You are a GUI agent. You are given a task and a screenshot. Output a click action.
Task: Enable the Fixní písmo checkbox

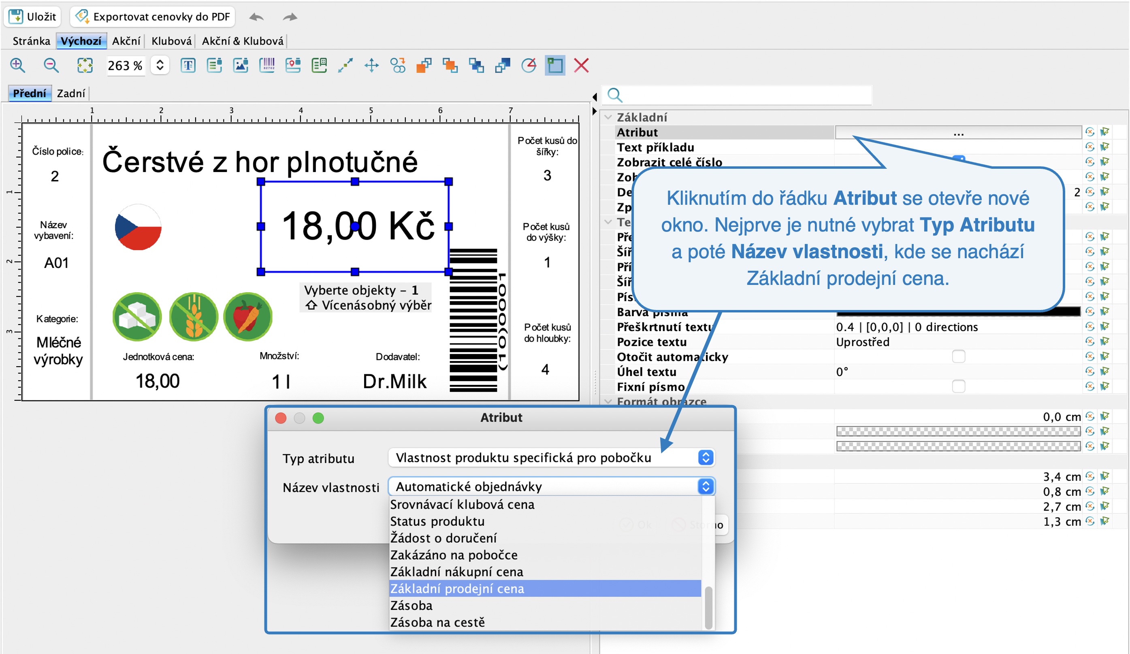click(959, 386)
